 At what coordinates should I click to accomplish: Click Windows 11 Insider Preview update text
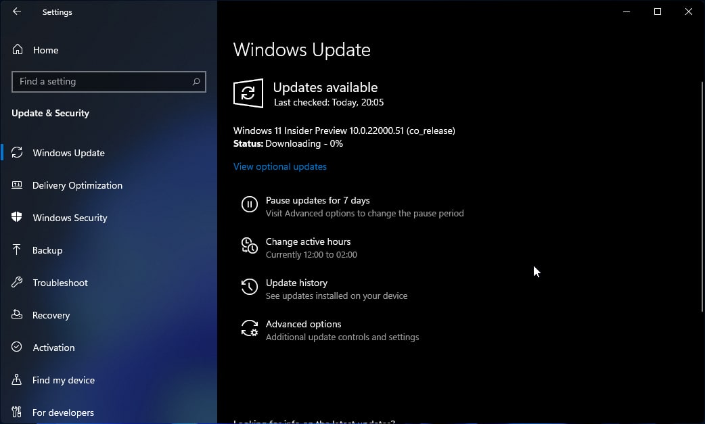click(x=344, y=131)
